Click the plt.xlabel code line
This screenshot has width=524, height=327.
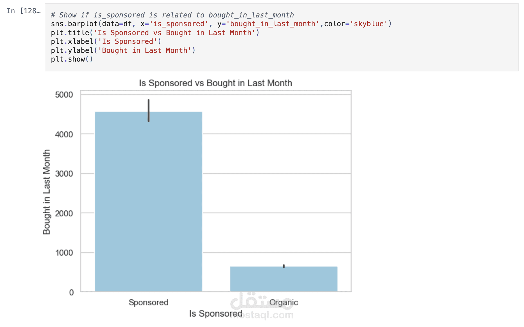click(x=106, y=41)
